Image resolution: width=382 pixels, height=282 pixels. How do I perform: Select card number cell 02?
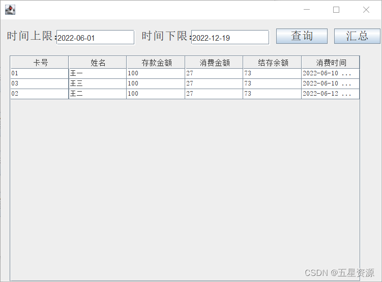(x=40, y=94)
